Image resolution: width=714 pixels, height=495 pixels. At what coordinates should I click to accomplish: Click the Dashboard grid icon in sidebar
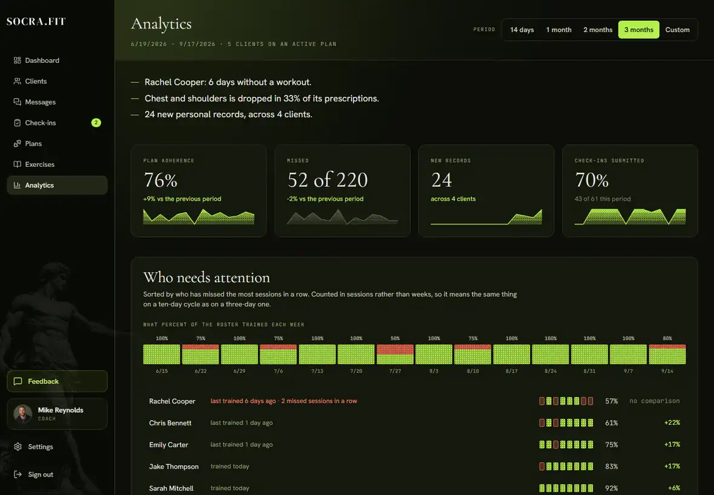tap(18, 60)
